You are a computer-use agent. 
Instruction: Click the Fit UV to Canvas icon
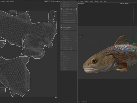coord(61,27)
